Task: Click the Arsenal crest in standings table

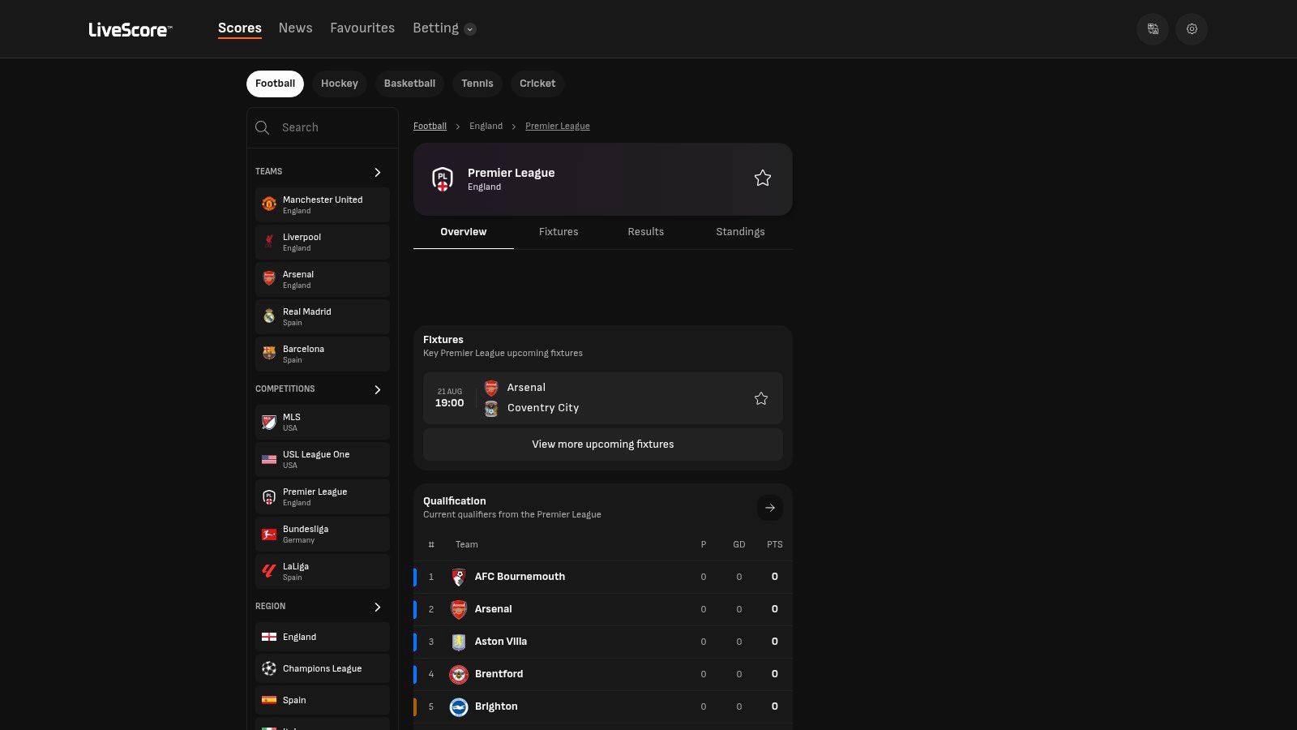Action: pos(459,609)
